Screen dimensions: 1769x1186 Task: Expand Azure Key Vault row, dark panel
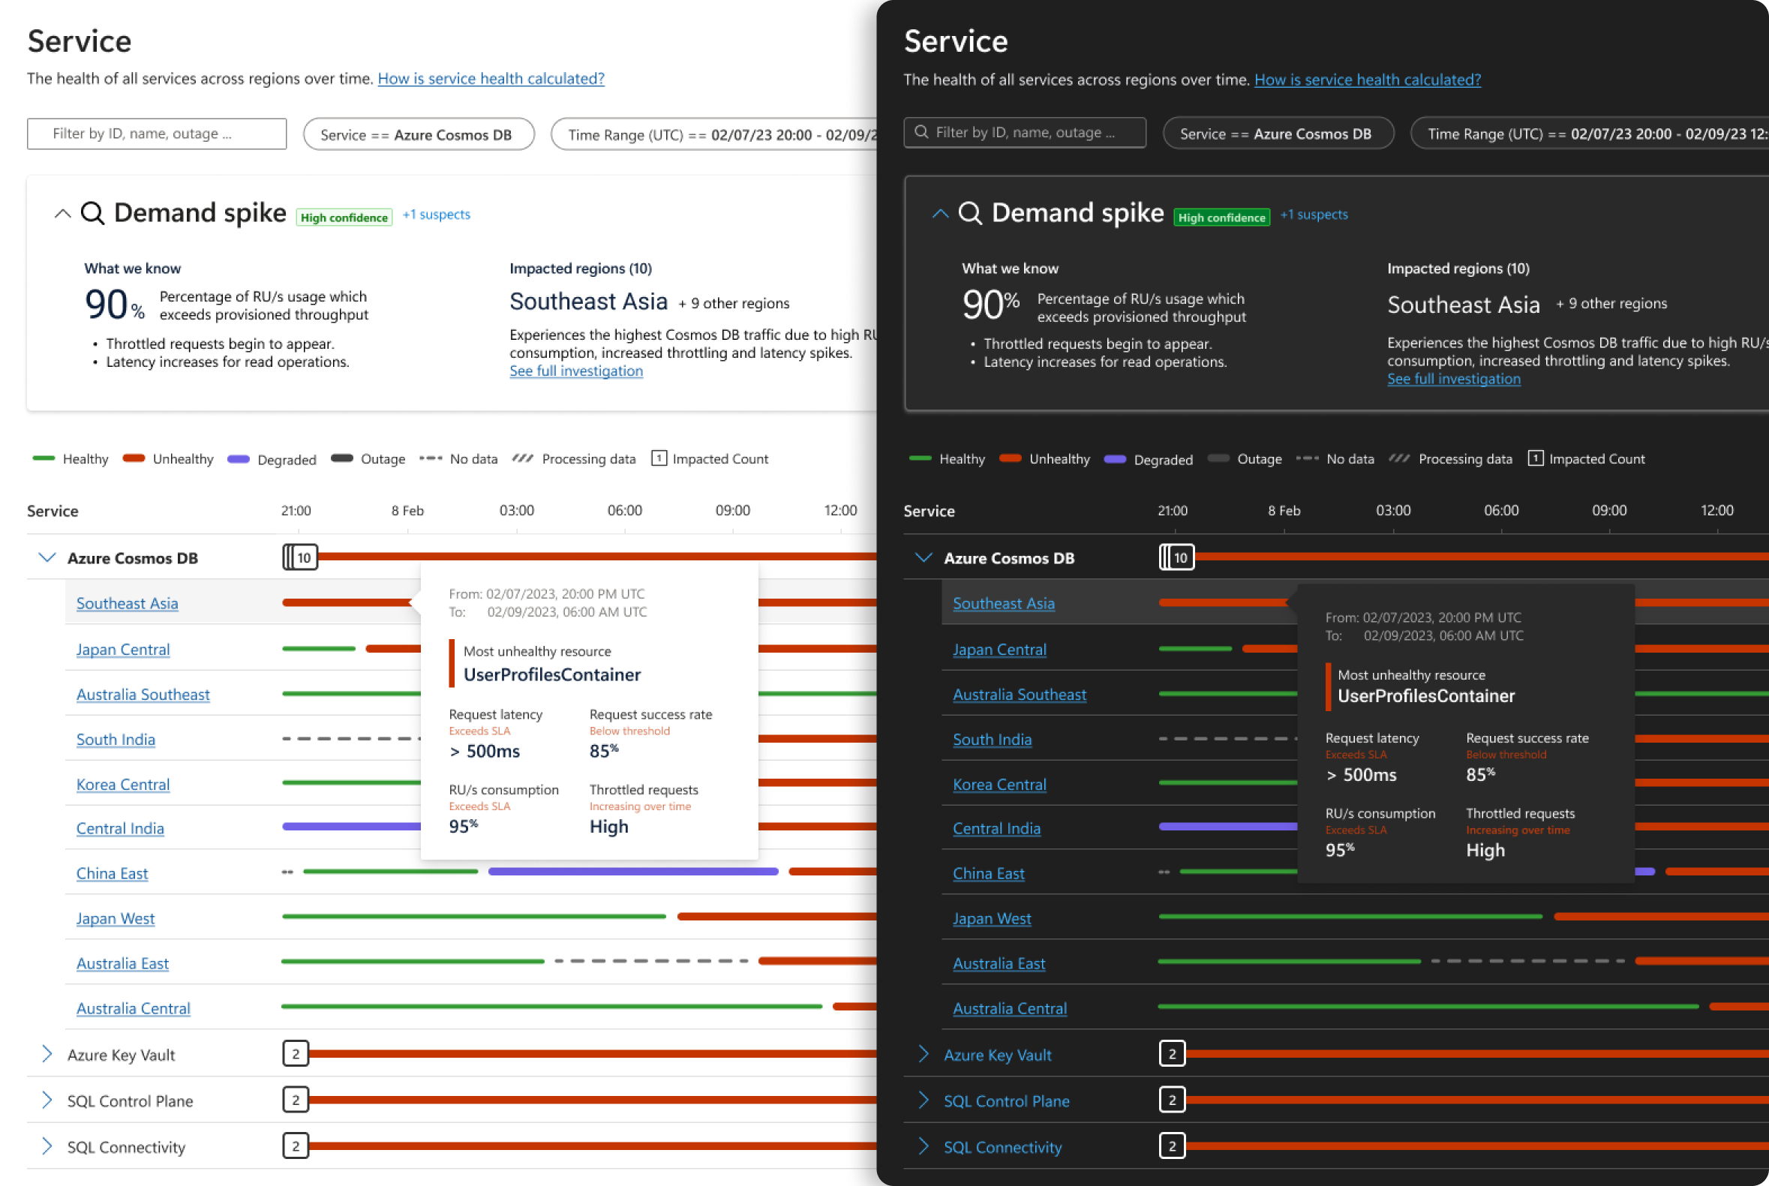click(924, 1054)
